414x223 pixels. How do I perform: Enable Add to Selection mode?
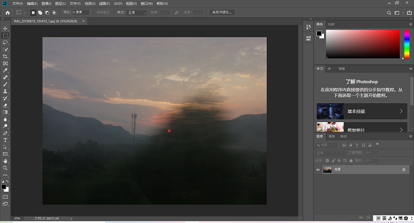[40, 12]
